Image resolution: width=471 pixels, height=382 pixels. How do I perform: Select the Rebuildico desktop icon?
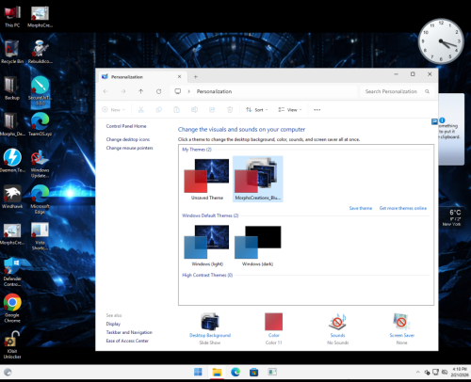click(41, 52)
